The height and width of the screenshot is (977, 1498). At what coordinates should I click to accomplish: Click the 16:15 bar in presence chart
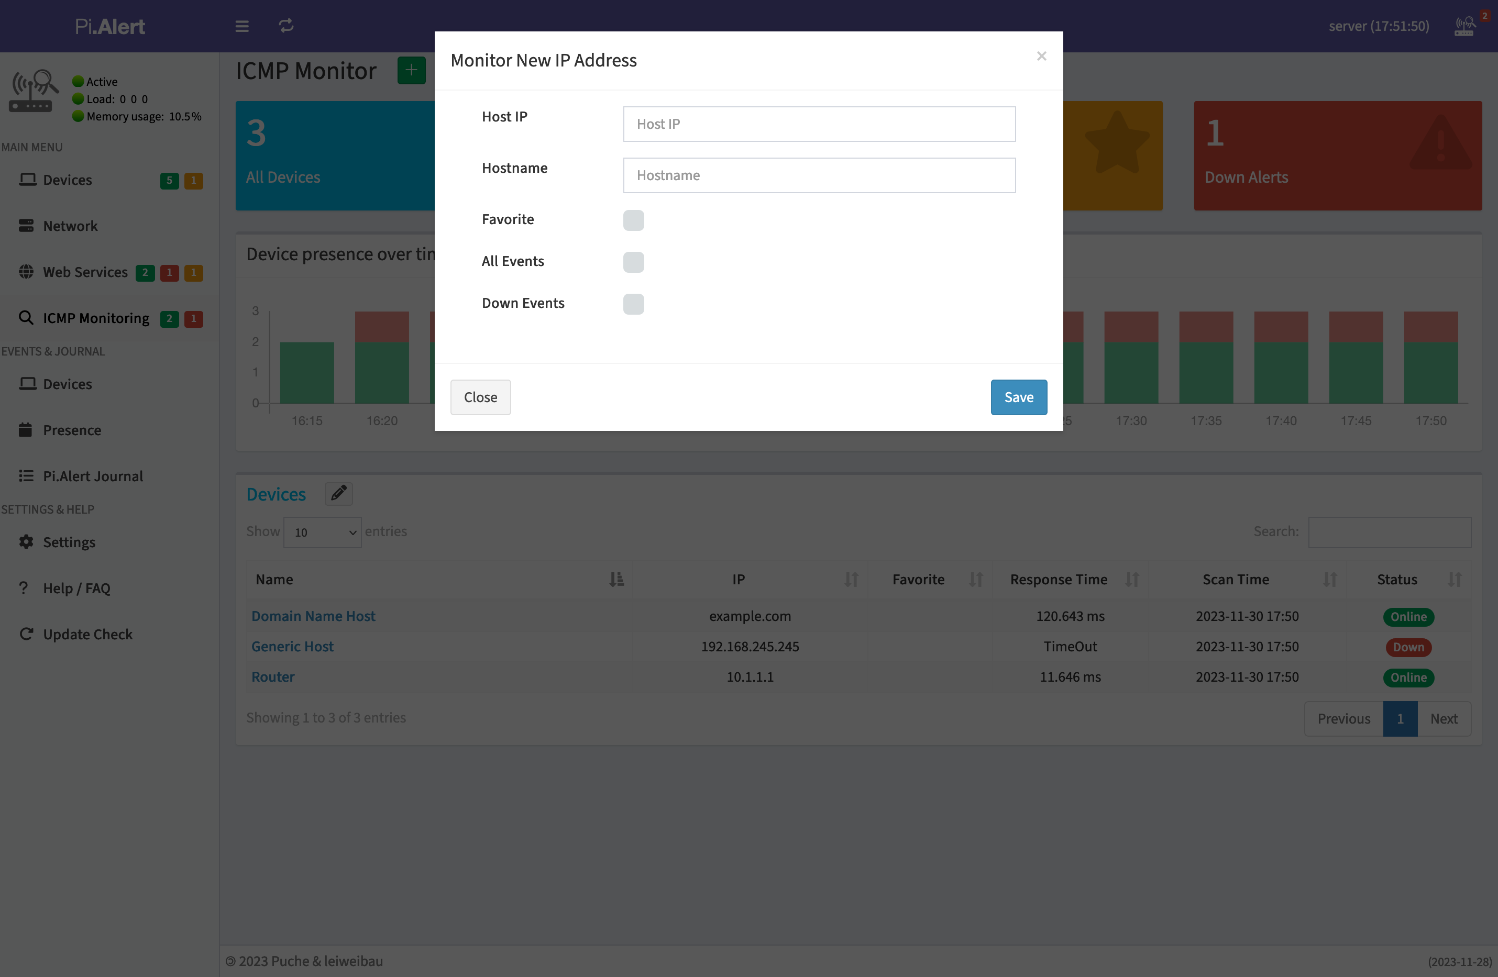coord(306,372)
